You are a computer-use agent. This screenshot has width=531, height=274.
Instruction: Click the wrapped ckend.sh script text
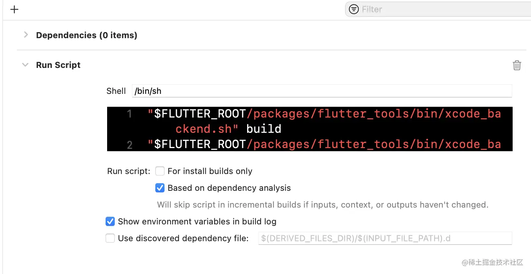pos(204,129)
